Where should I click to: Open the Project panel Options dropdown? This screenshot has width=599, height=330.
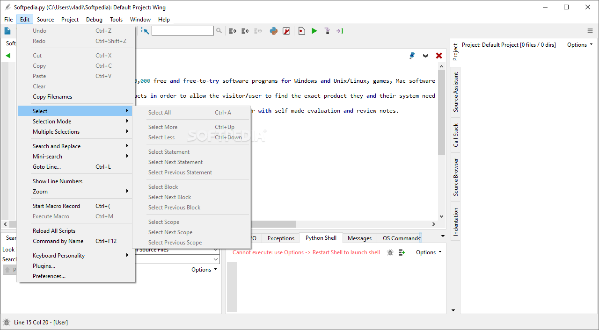coord(580,45)
